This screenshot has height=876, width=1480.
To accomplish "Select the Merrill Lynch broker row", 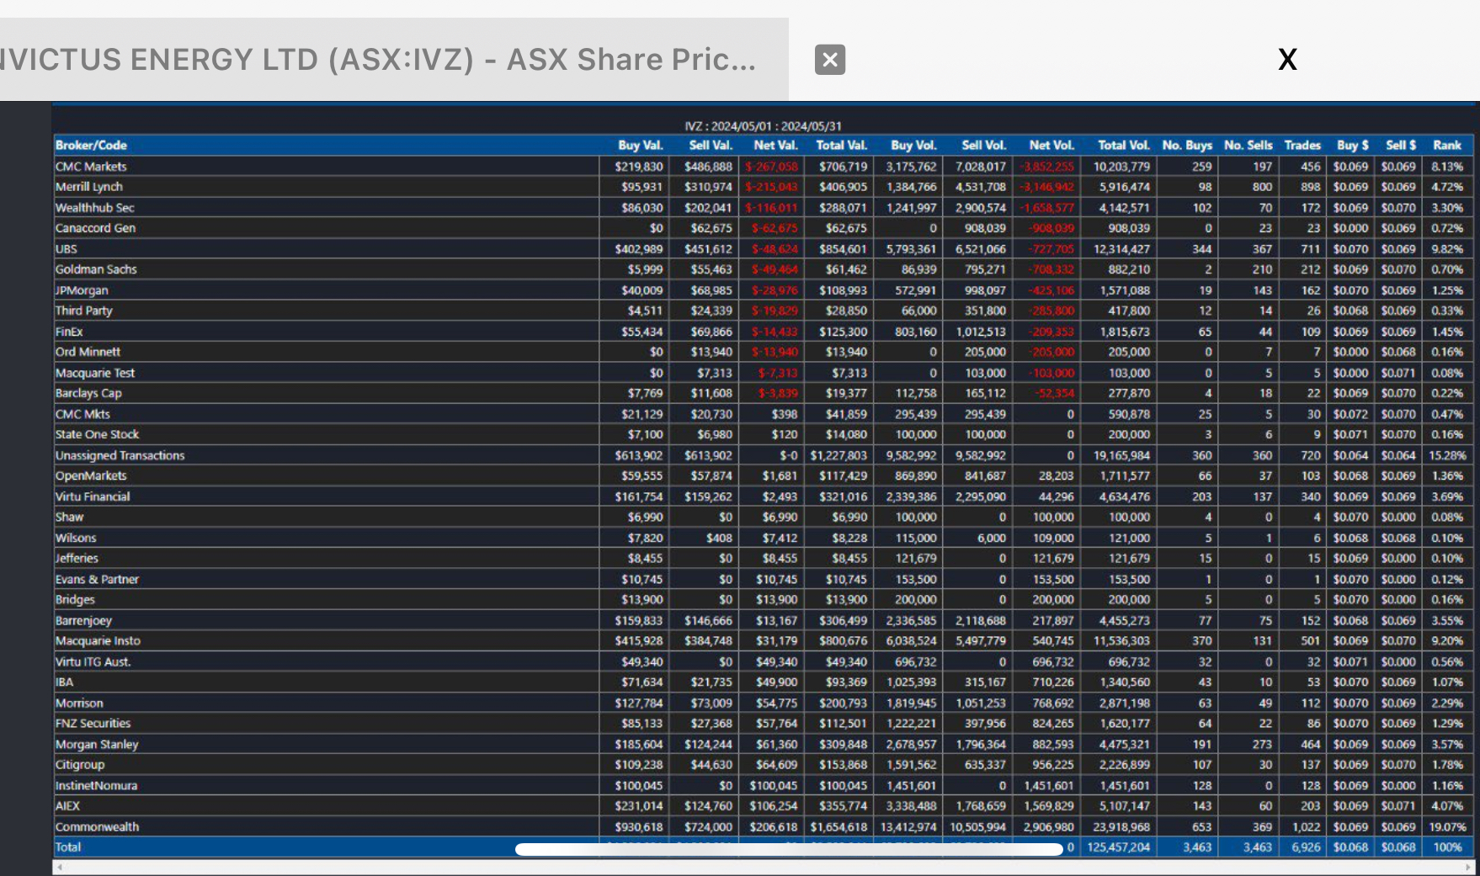I will click(764, 187).
